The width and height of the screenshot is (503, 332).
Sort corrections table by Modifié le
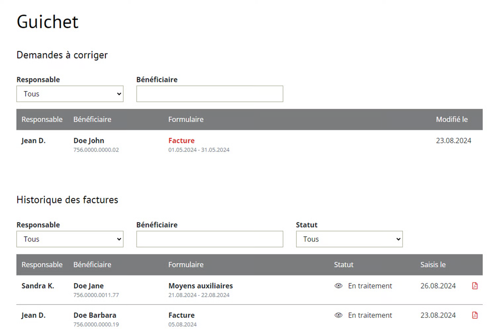451,120
